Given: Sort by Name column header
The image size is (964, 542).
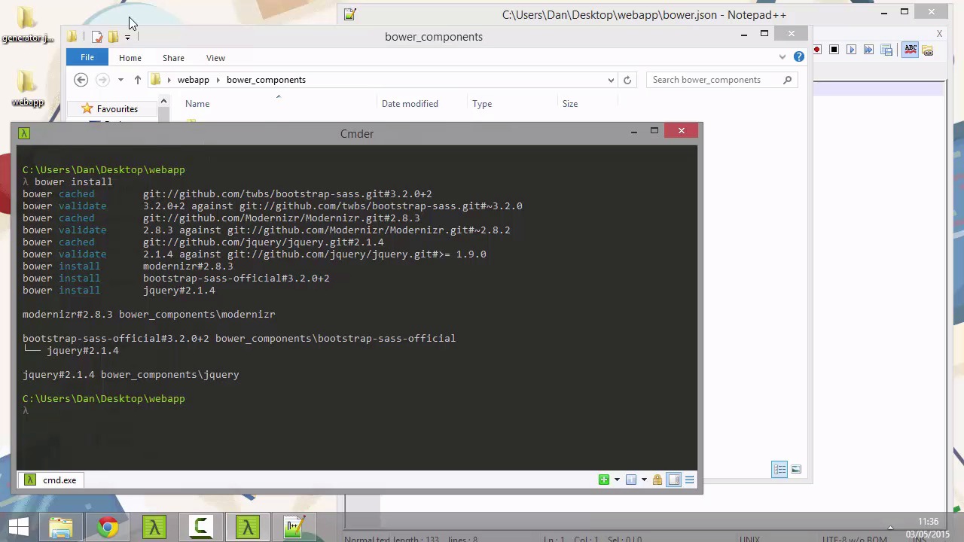Looking at the screenshot, I should 197,104.
